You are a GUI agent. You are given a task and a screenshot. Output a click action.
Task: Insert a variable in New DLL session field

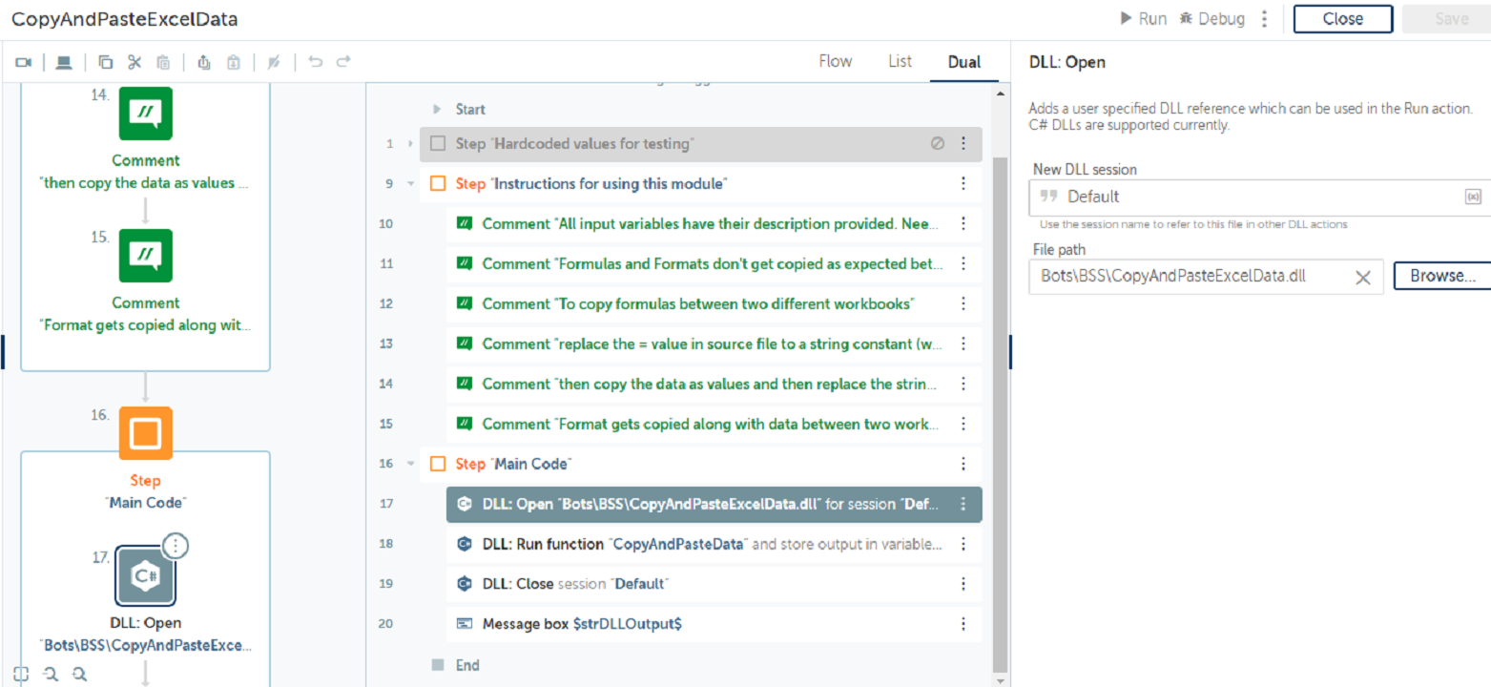pyautogui.click(x=1472, y=197)
